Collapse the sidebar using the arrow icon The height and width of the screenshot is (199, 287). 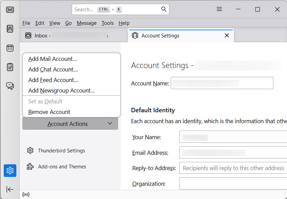[x=10, y=189]
